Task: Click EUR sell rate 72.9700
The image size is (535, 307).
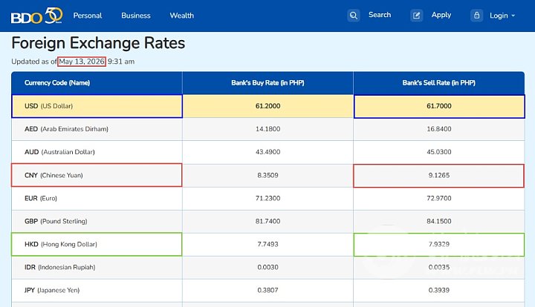Action: (439, 199)
